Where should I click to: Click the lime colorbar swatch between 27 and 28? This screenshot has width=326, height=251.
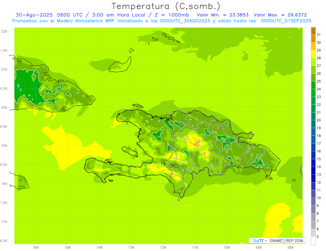point(313,62)
